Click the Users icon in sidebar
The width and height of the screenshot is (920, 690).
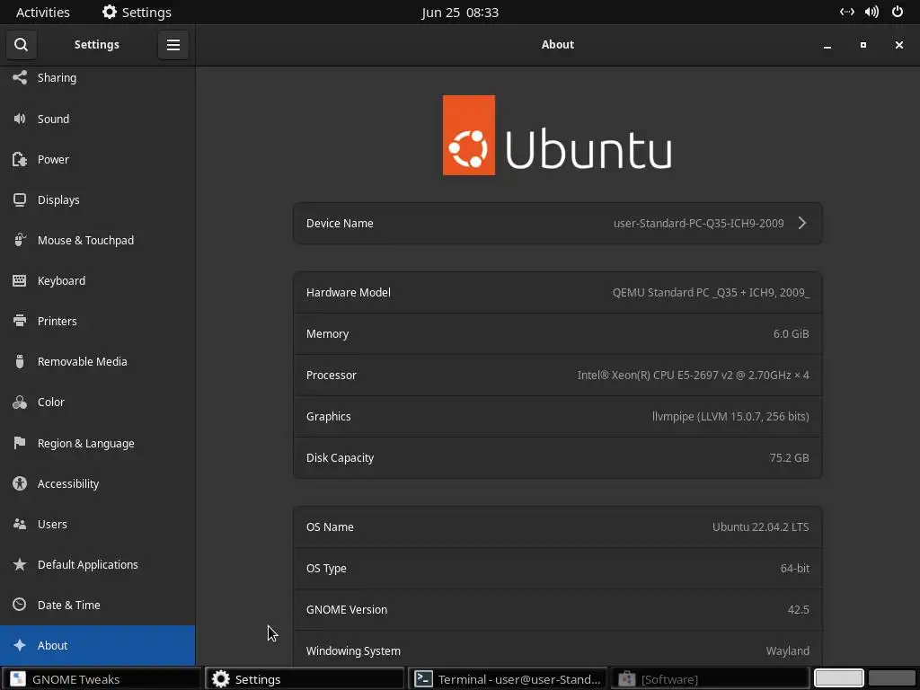(20, 524)
